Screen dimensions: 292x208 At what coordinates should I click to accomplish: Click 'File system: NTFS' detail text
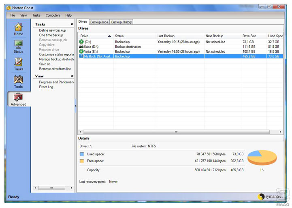[x=144, y=146]
